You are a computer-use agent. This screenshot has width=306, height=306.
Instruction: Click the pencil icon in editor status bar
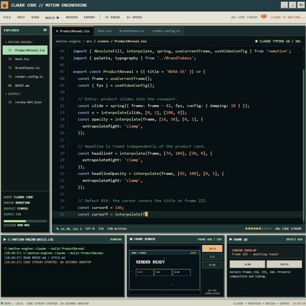[57, 229]
